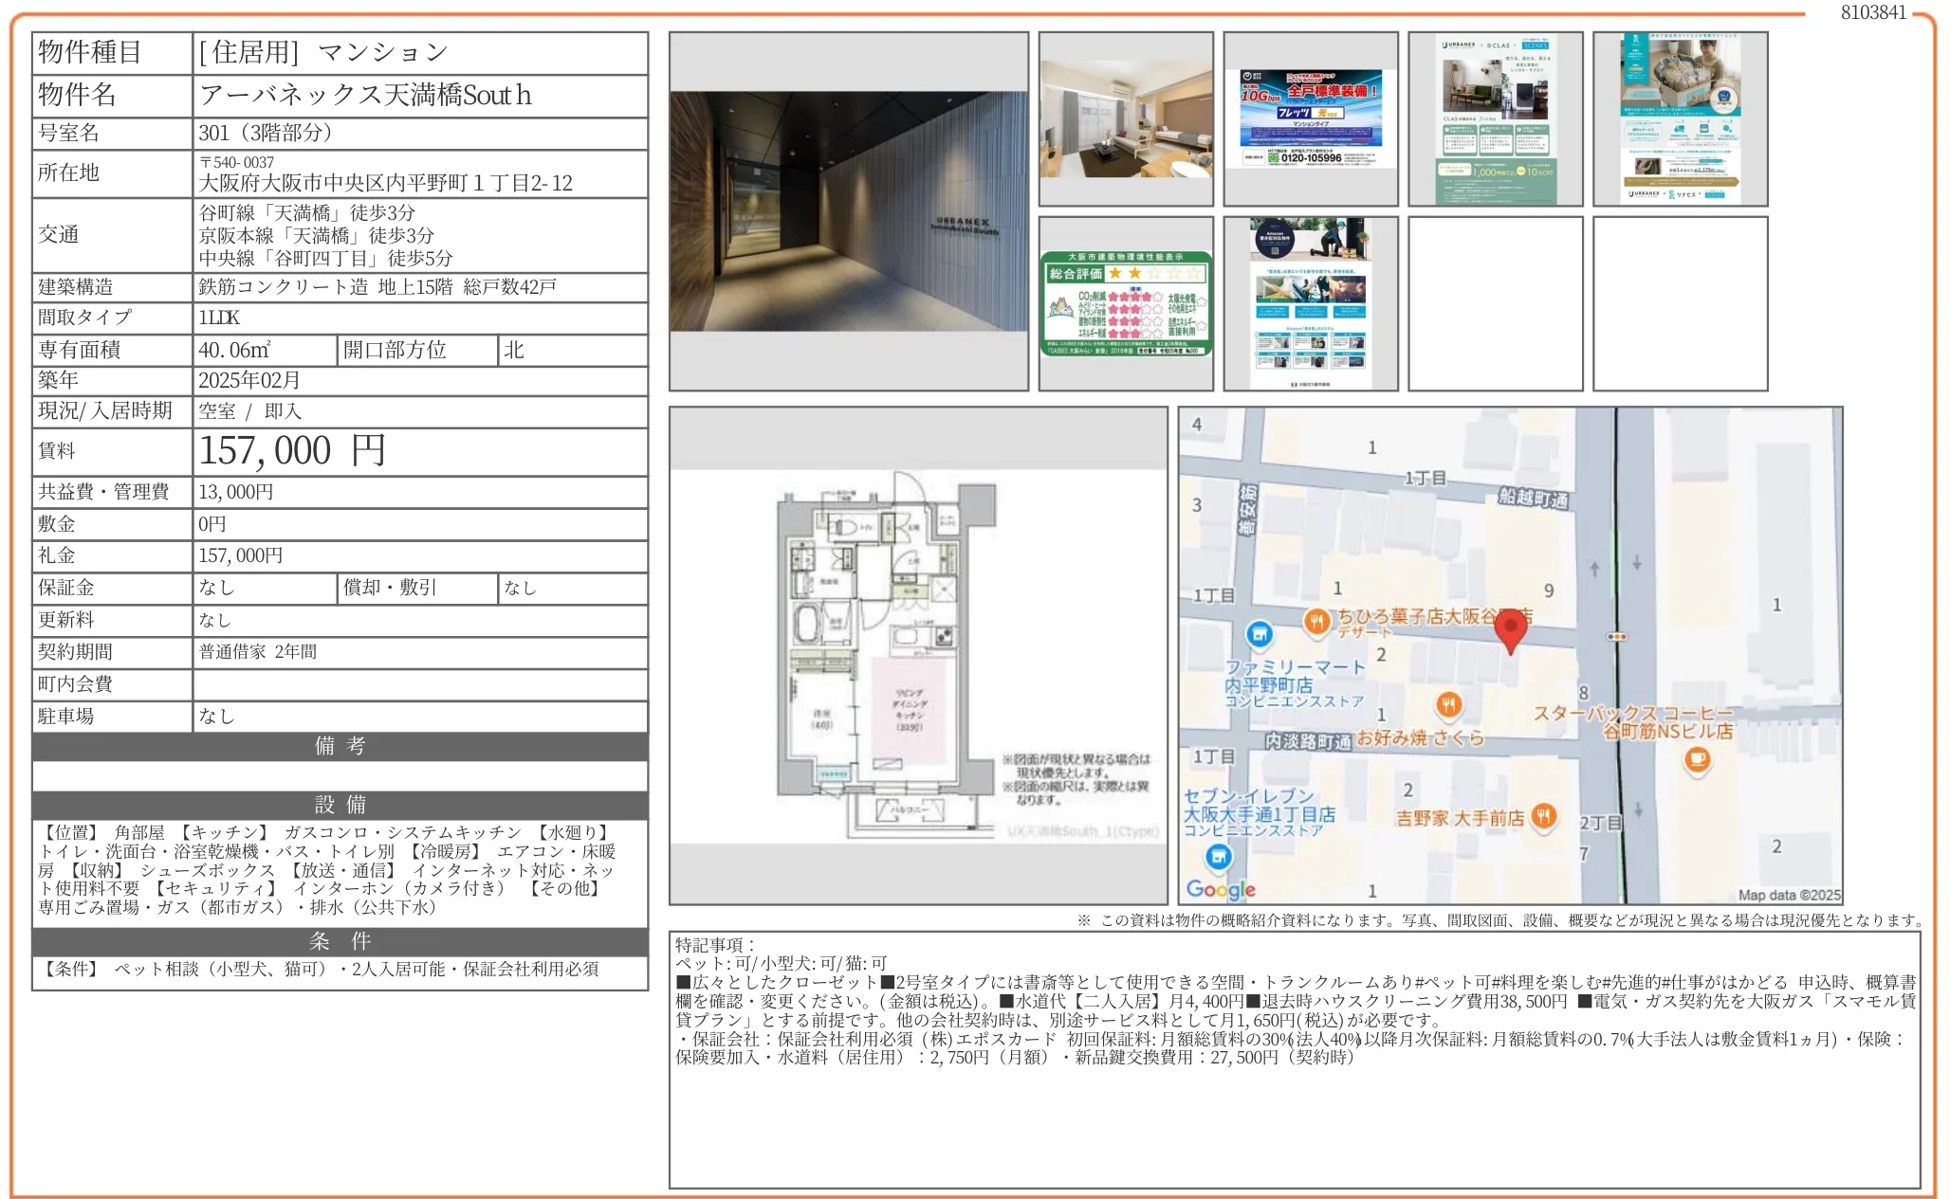Click the ちひろ菓子店 dessert shop icon
Image resolution: width=1950 pixels, height=1199 pixels.
coord(1317,622)
